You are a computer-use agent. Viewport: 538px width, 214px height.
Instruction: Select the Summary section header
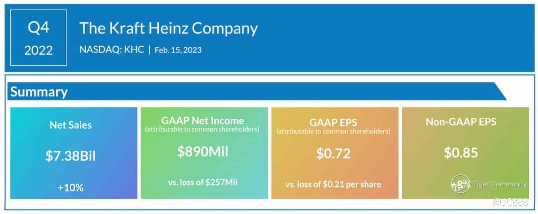coord(39,92)
